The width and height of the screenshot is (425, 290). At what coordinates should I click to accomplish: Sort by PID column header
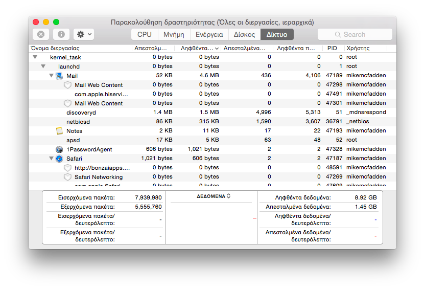(x=334, y=48)
